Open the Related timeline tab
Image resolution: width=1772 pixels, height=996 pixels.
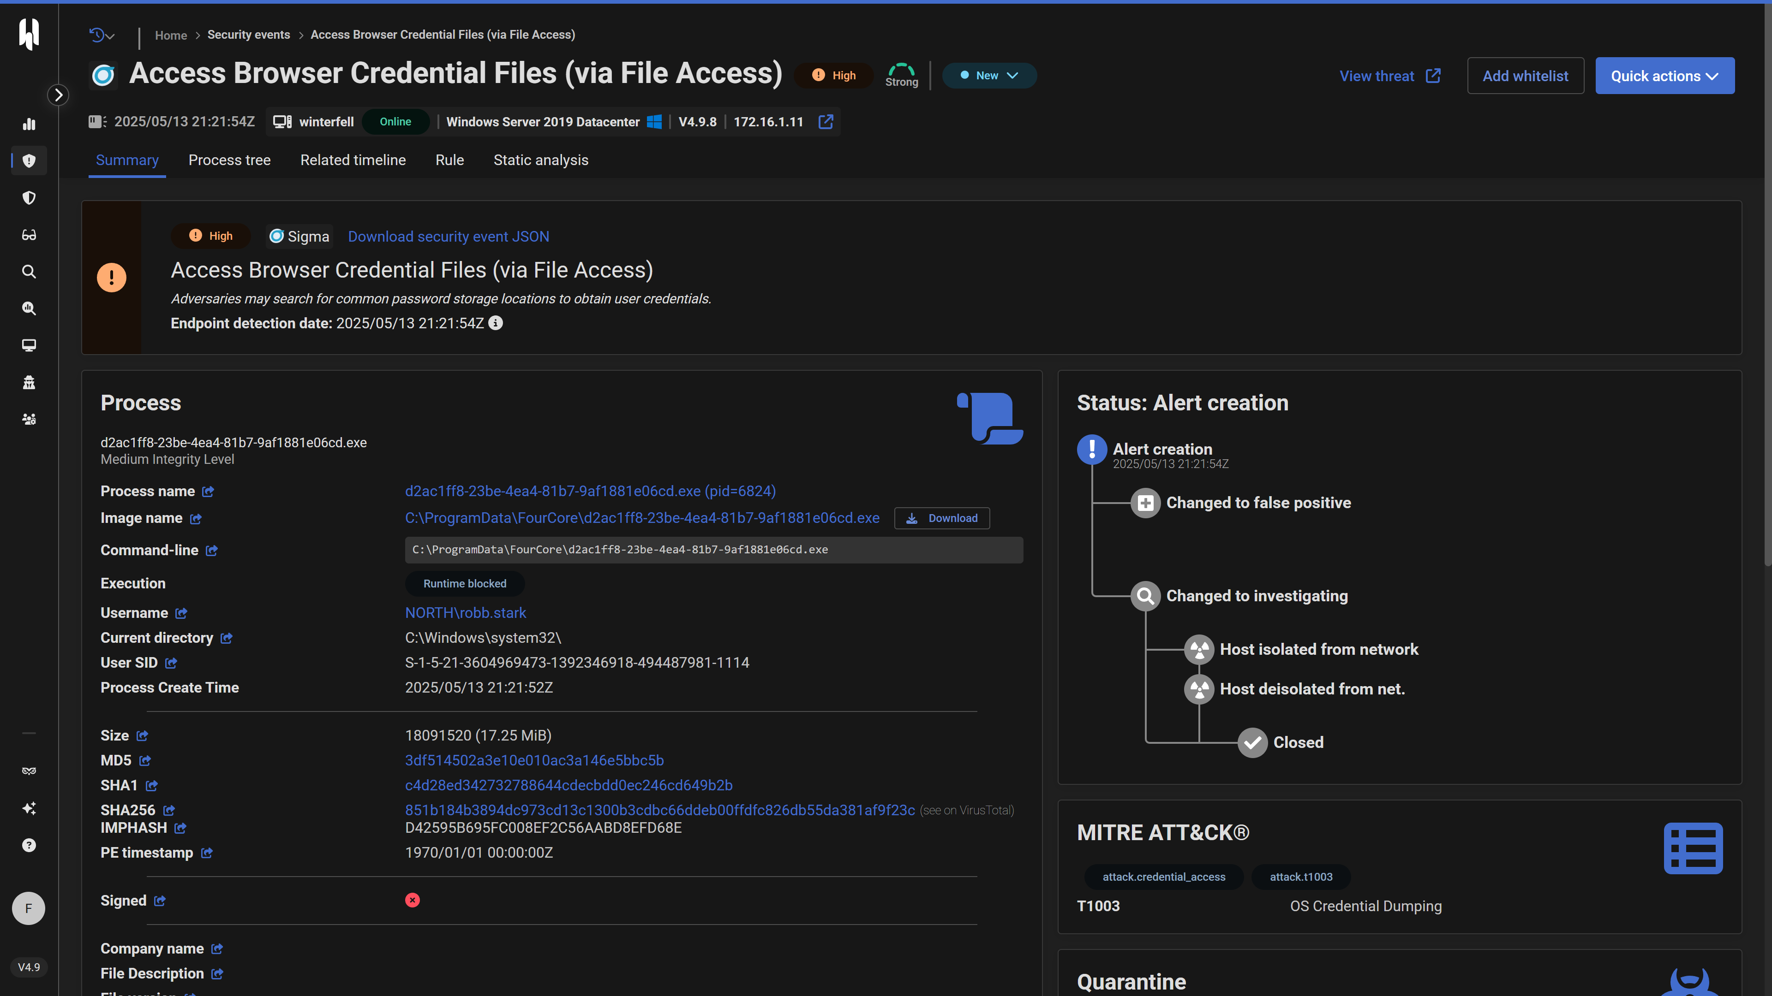[x=353, y=160]
